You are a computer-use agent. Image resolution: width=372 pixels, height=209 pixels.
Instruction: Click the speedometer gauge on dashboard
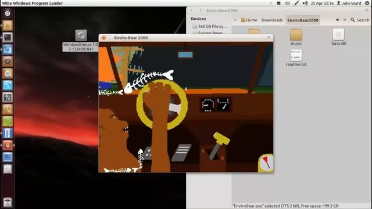pyautogui.click(x=208, y=105)
